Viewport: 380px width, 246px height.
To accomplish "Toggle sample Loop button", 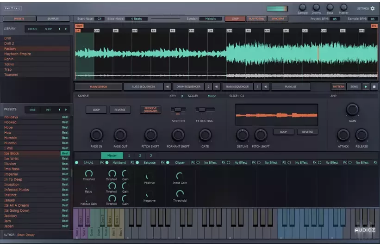I will point(96,110).
